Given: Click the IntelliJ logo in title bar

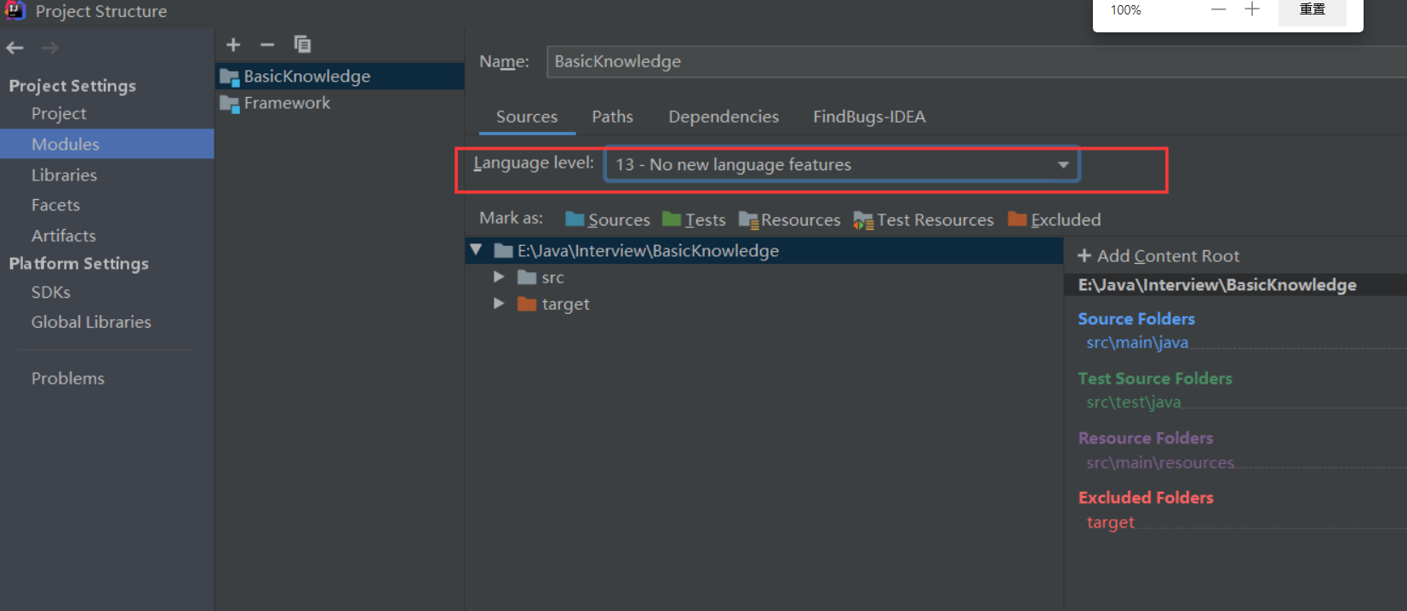Looking at the screenshot, I should click(x=15, y=10).
